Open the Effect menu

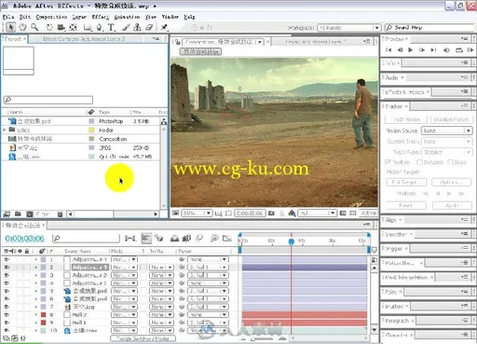(x=101, y=17)
